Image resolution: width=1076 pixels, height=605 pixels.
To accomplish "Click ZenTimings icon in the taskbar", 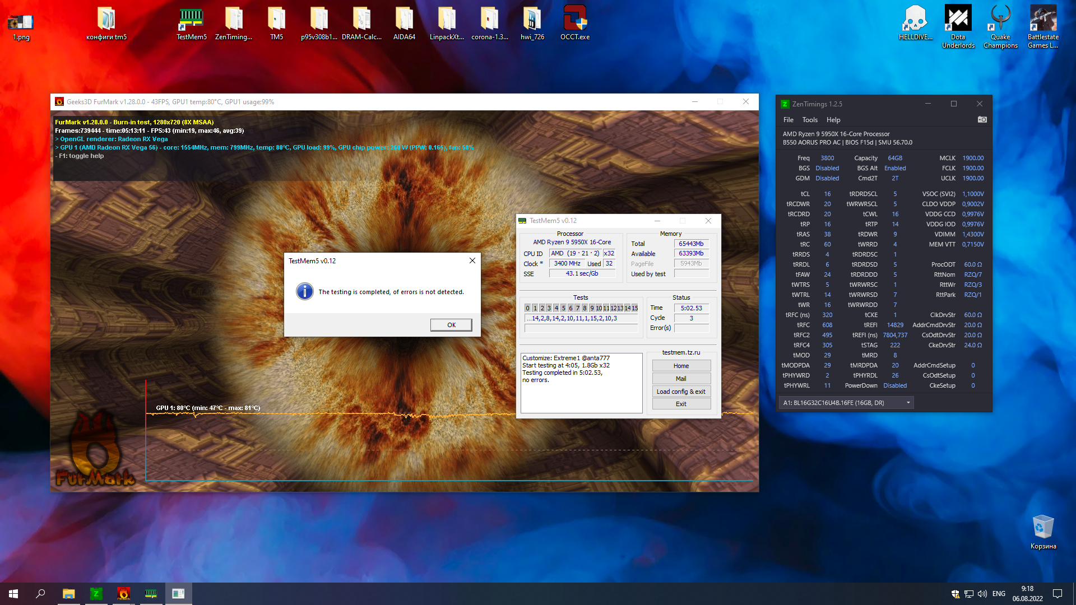I will (x=96, y=594).
